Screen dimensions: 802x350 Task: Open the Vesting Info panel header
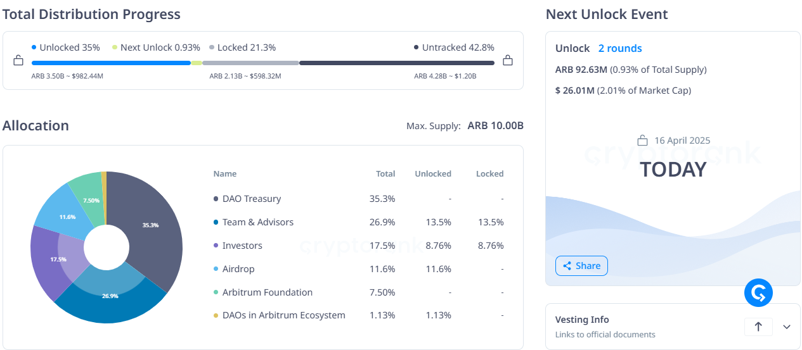pyautogui.click(x=582, y=320)
